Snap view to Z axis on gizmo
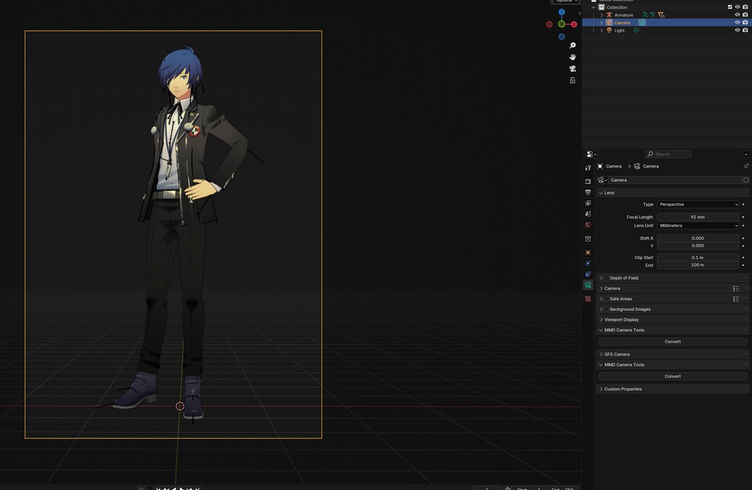The height and width of the screenshot is (490, 752). (x=561, y=12)
